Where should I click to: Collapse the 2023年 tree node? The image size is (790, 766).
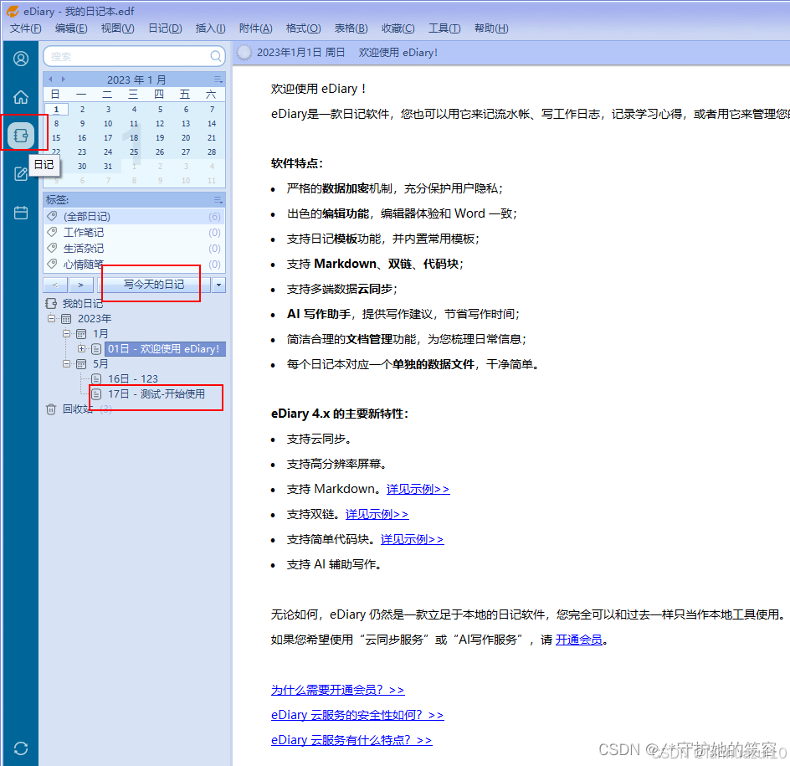tap(51, 318)
